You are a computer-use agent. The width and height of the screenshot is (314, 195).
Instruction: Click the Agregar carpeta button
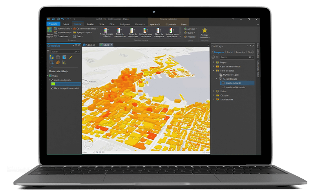coord(83,32)
